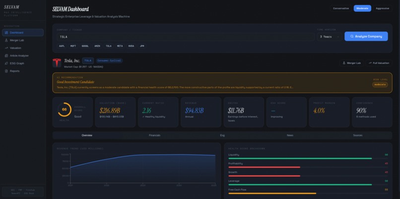
Task: Pick the MSFT quick ticker chip
Action: (73, 46)
